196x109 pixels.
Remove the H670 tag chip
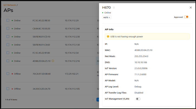[109, 17]
